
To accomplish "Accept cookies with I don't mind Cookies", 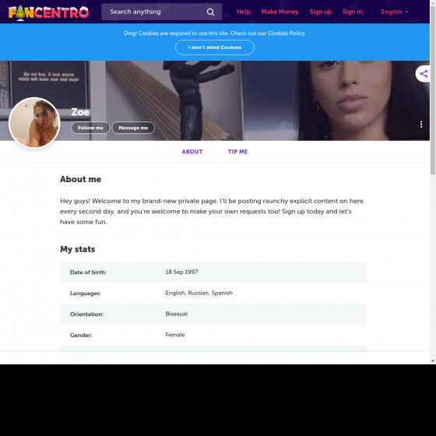I will (215, 47).
